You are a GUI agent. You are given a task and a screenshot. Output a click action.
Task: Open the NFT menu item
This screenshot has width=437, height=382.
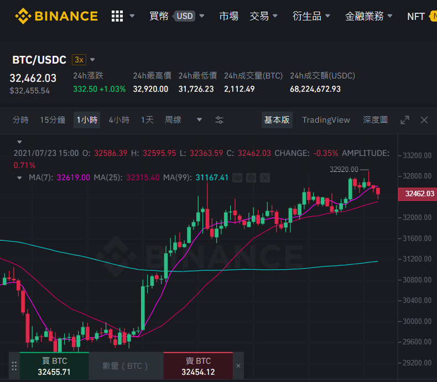[416, 17]
